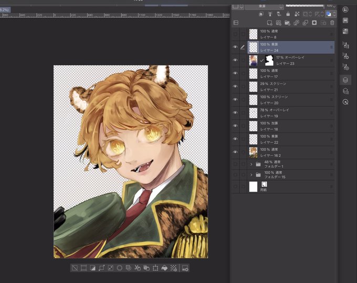Expand フォルダー 1 folder chevron
357x283 pixels.
[251, 164]
